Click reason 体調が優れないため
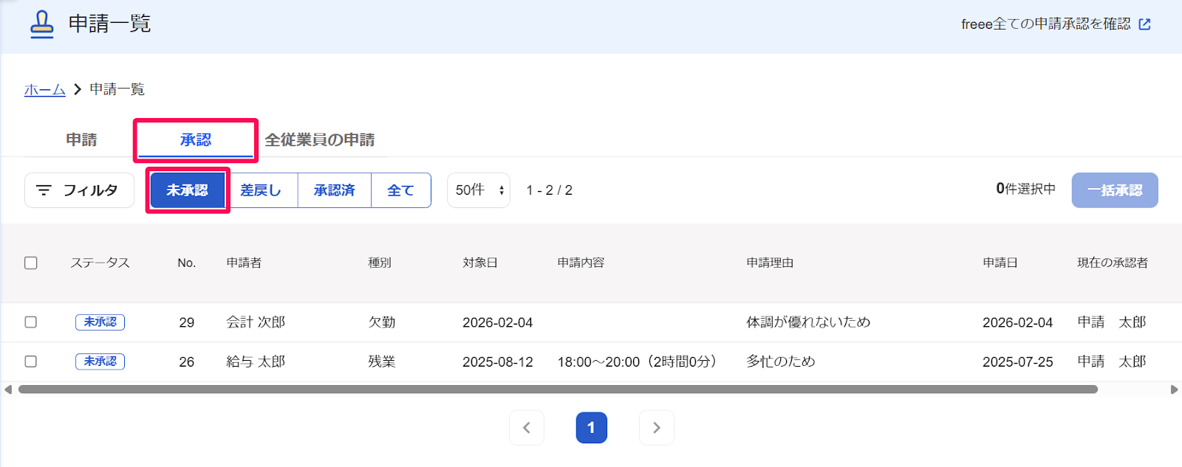The height and width of the screenshot is (467, 1182). [808, 322]
